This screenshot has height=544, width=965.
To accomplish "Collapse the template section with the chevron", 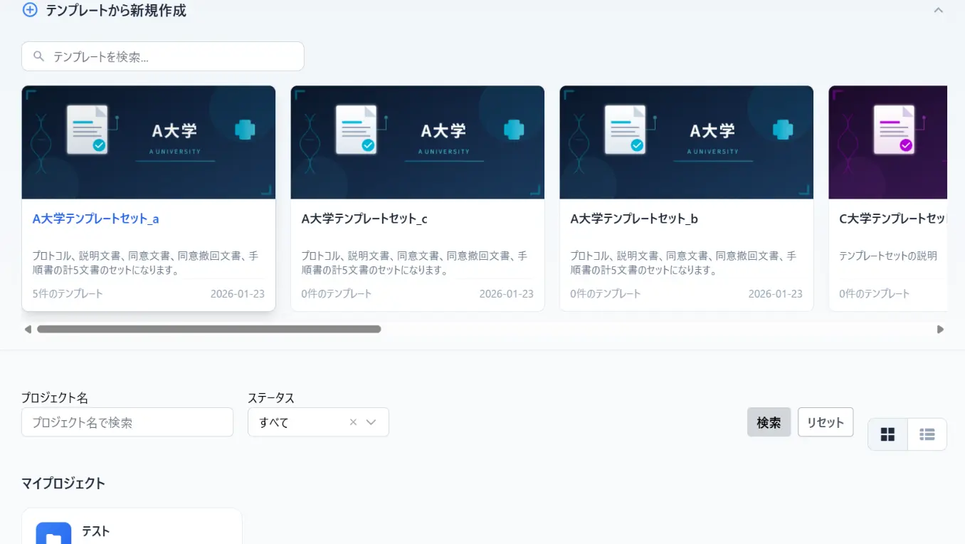I will pos(938,10).
